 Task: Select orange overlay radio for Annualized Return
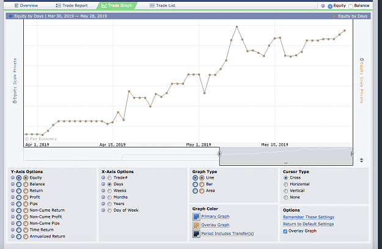(26, 237)
